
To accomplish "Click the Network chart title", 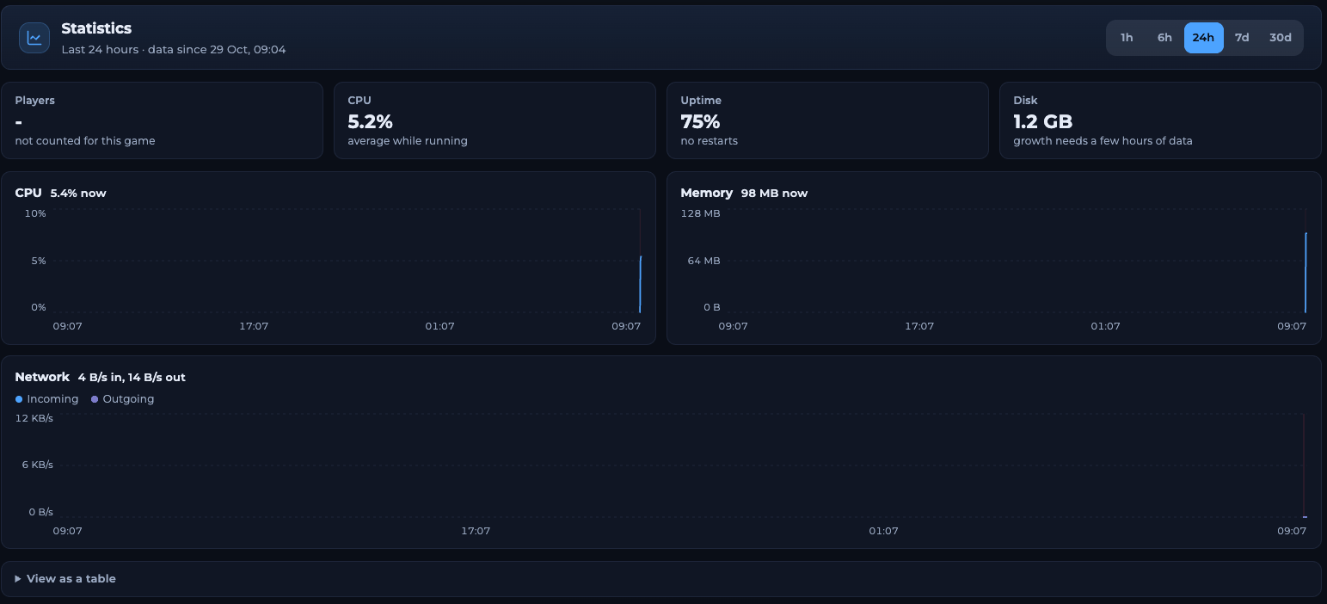I will (42, 377).
